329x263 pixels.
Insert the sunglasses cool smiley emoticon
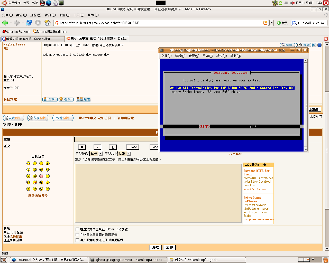coord(41,170)
